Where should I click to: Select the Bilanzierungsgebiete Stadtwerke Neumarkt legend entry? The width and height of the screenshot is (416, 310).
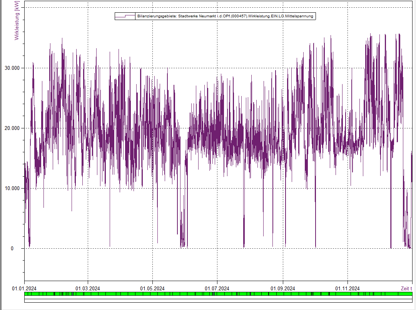point(225,16)
